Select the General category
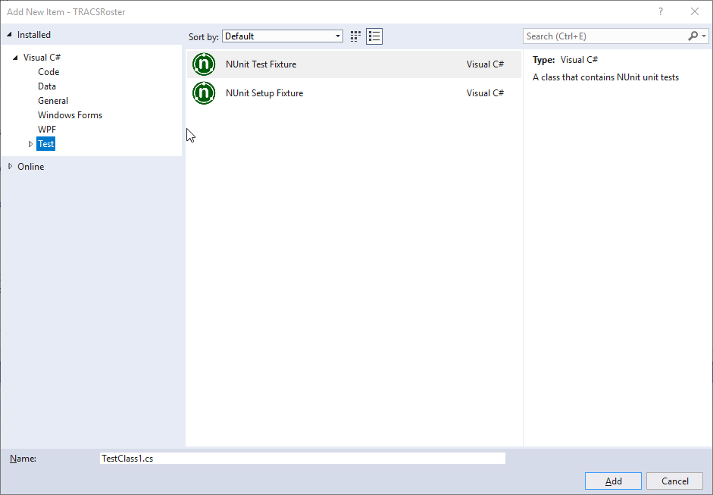This screenshot has height=495, width=713. point(53,101)
